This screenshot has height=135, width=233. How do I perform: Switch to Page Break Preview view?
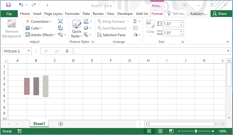(x=171, y=131)
